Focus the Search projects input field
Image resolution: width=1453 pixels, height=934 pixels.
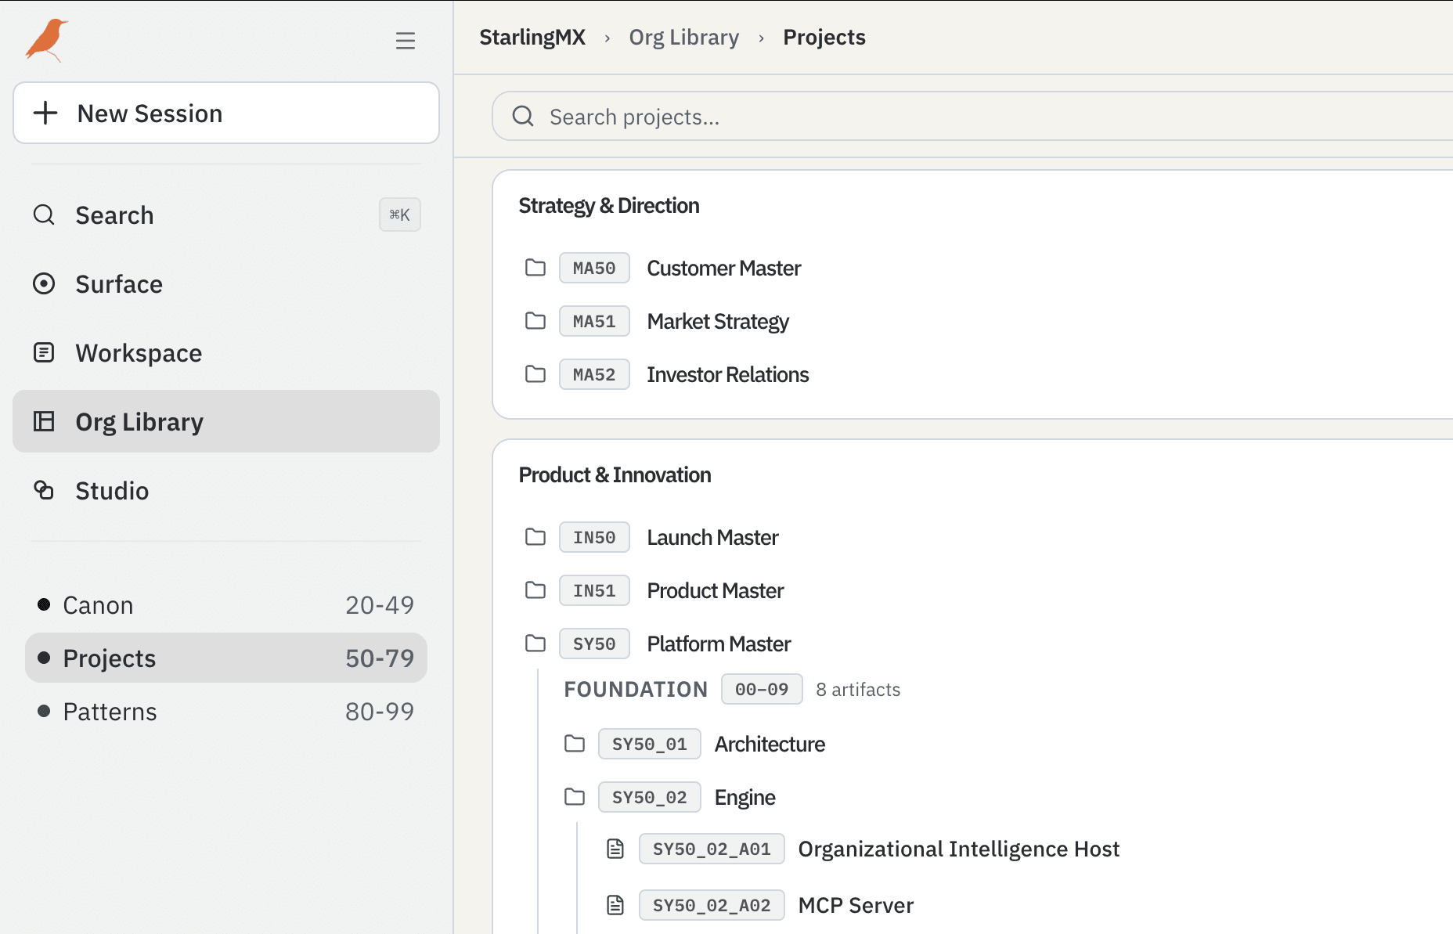pos(972,117)
